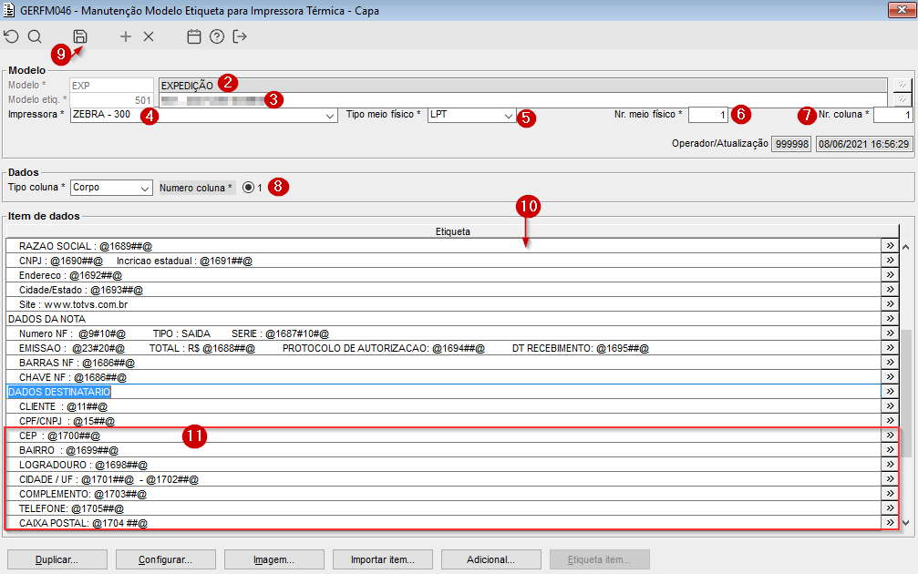Add a record with the plus icon

click(125, 36)
